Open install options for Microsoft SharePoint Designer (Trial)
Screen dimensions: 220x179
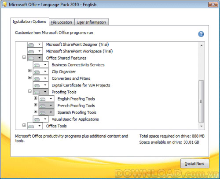[35, 45]
